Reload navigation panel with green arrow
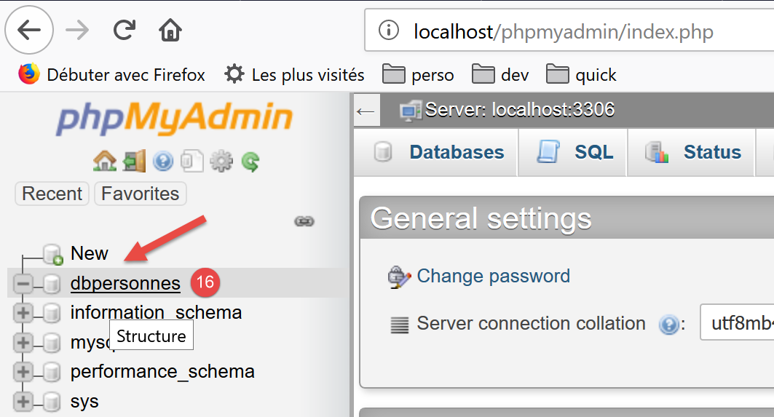 click(250, 161)
